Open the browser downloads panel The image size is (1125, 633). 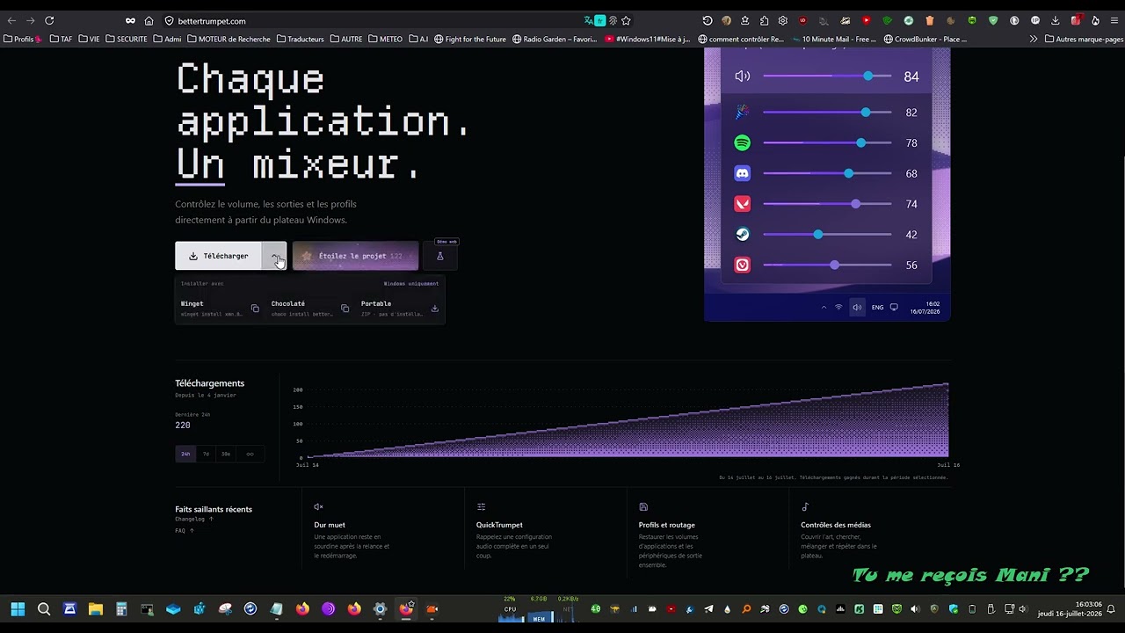[x=1055, y=20]
